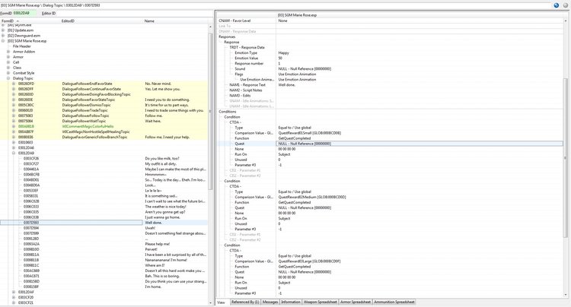Select WICastMagicNonHostileSpellHealingTopic row
Viewport: 571px width, 307px height.
pos(104,132)
